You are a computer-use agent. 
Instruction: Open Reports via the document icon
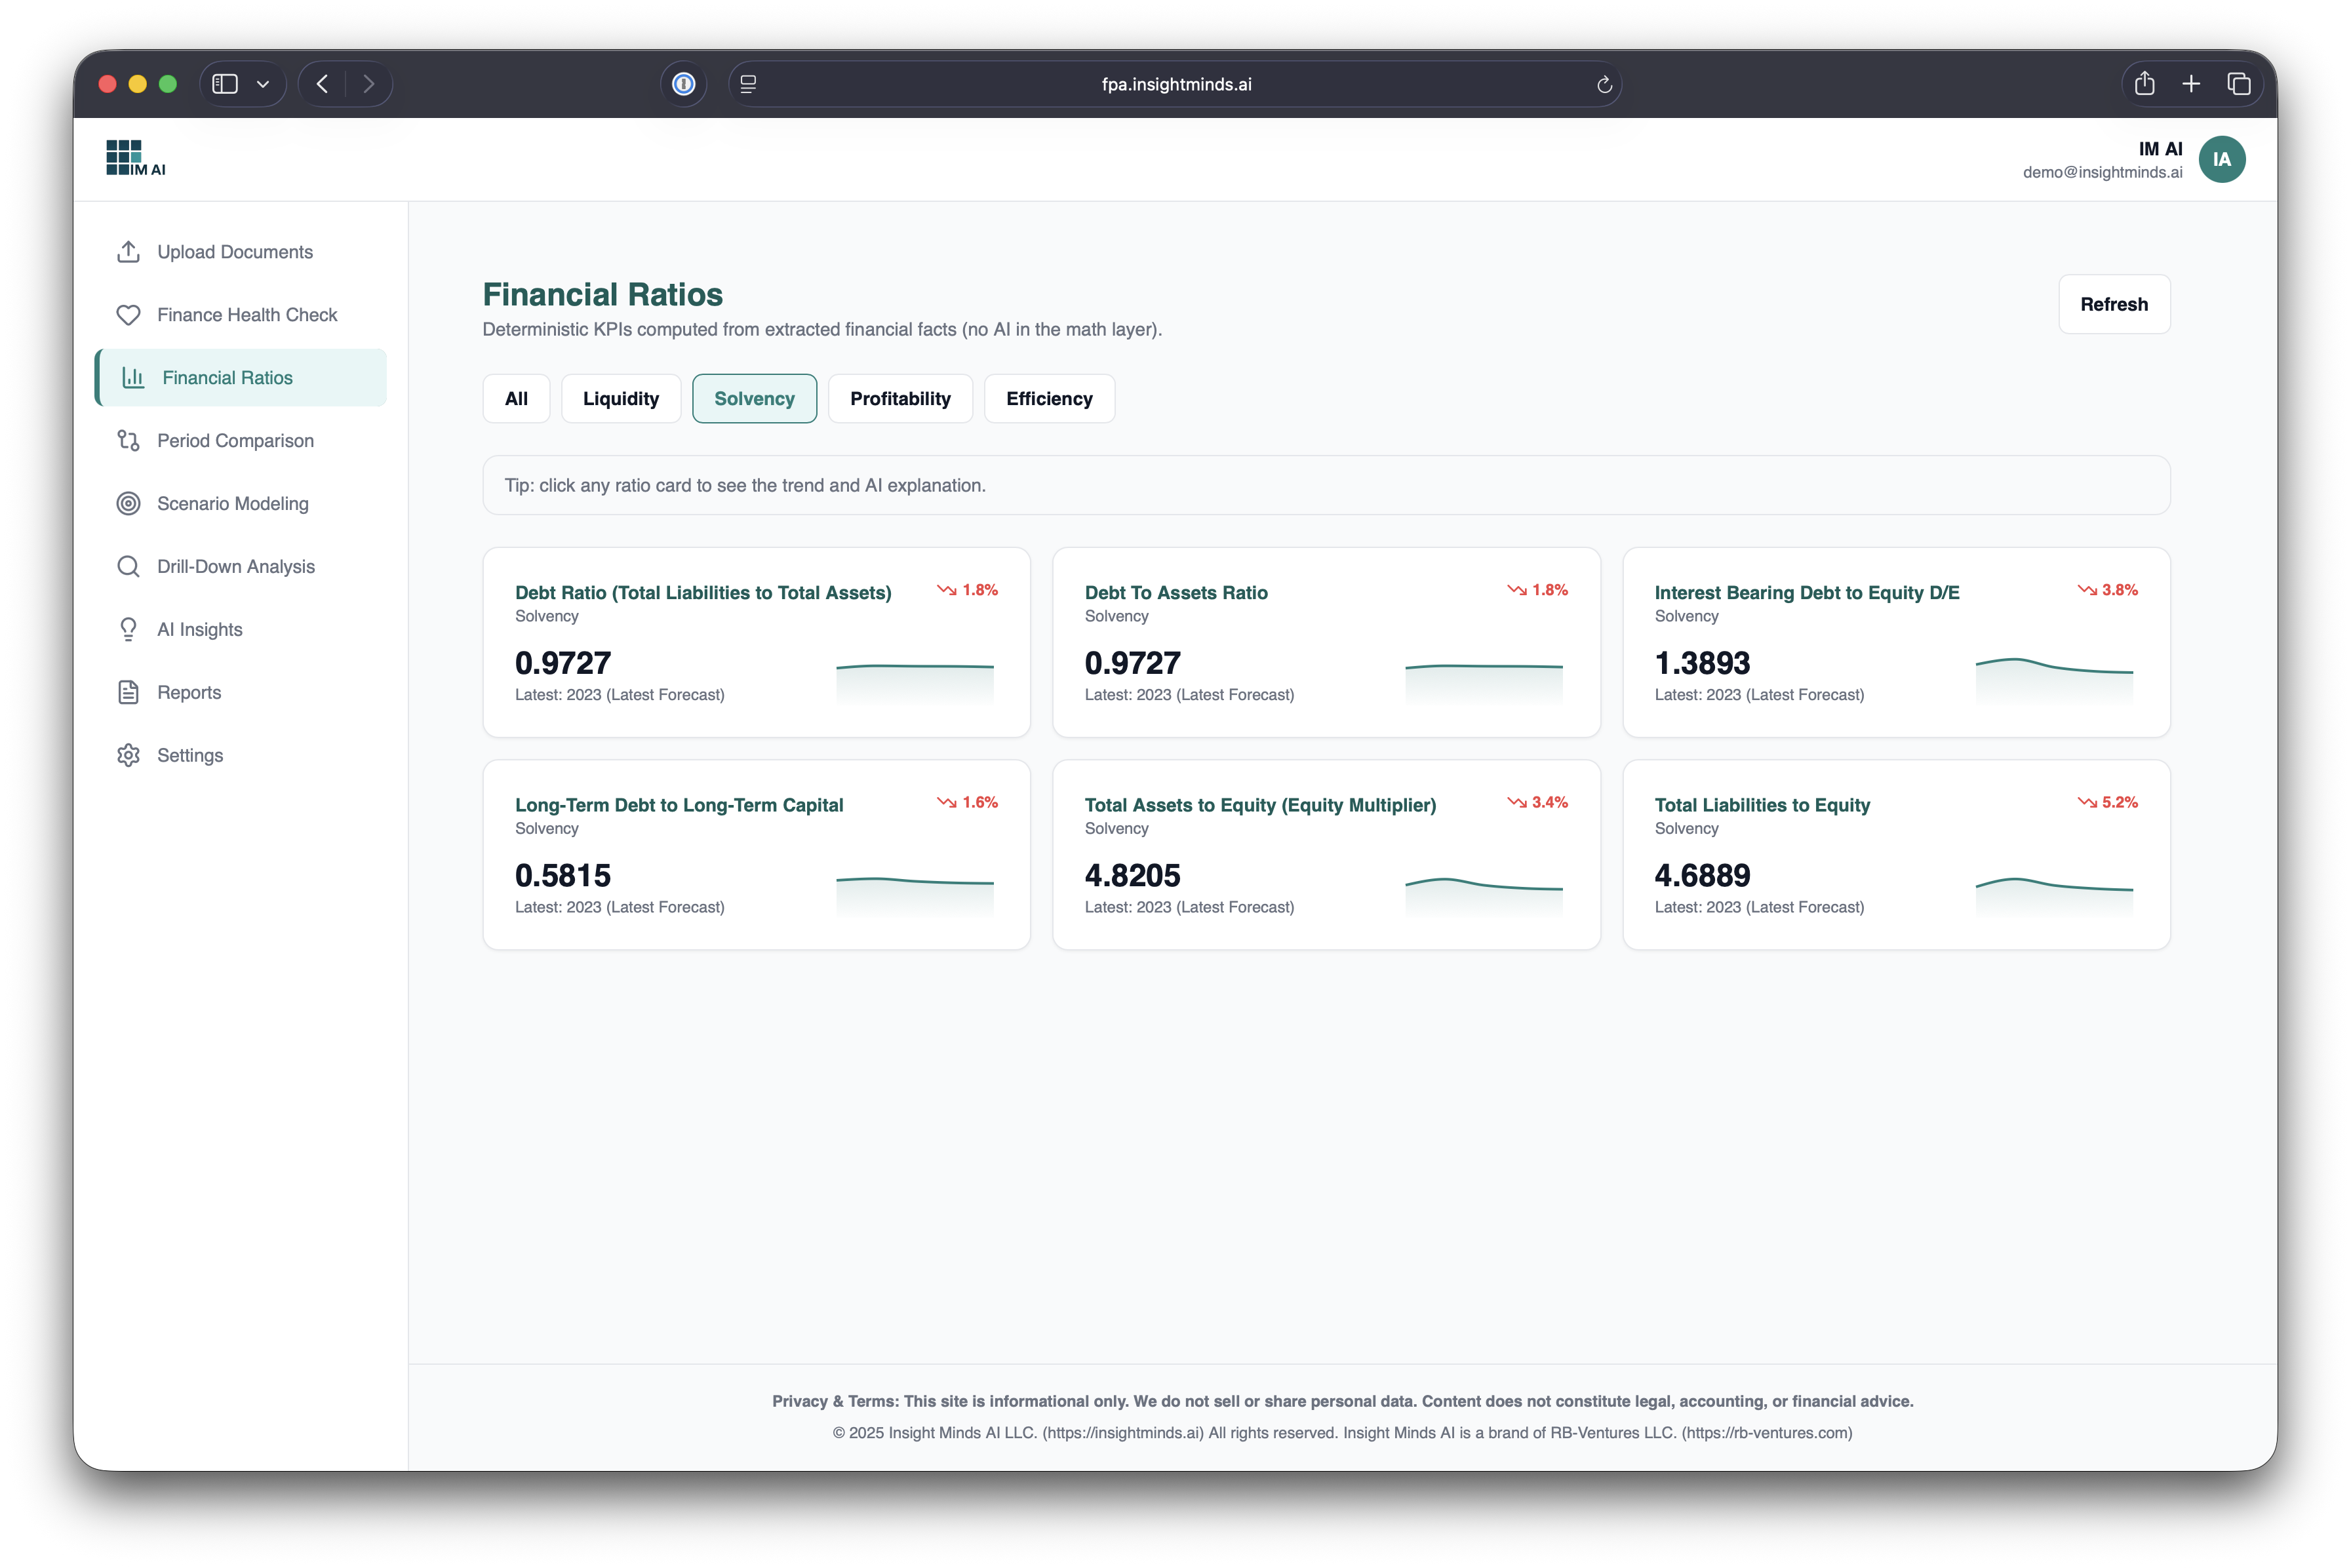pos(128,693)
